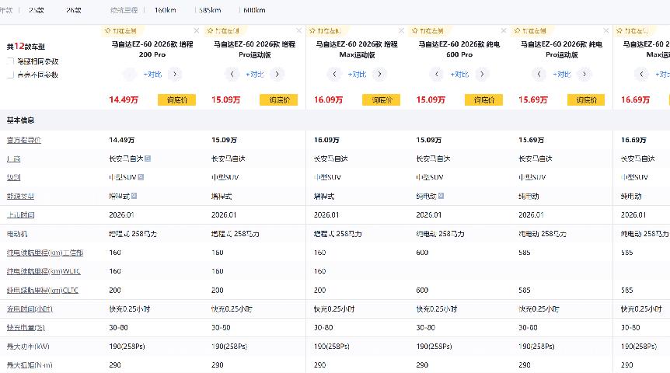Click next arrow under 增程 200 Pro
This screenshot has height=373, width=670.
click(x=175, y=75)
